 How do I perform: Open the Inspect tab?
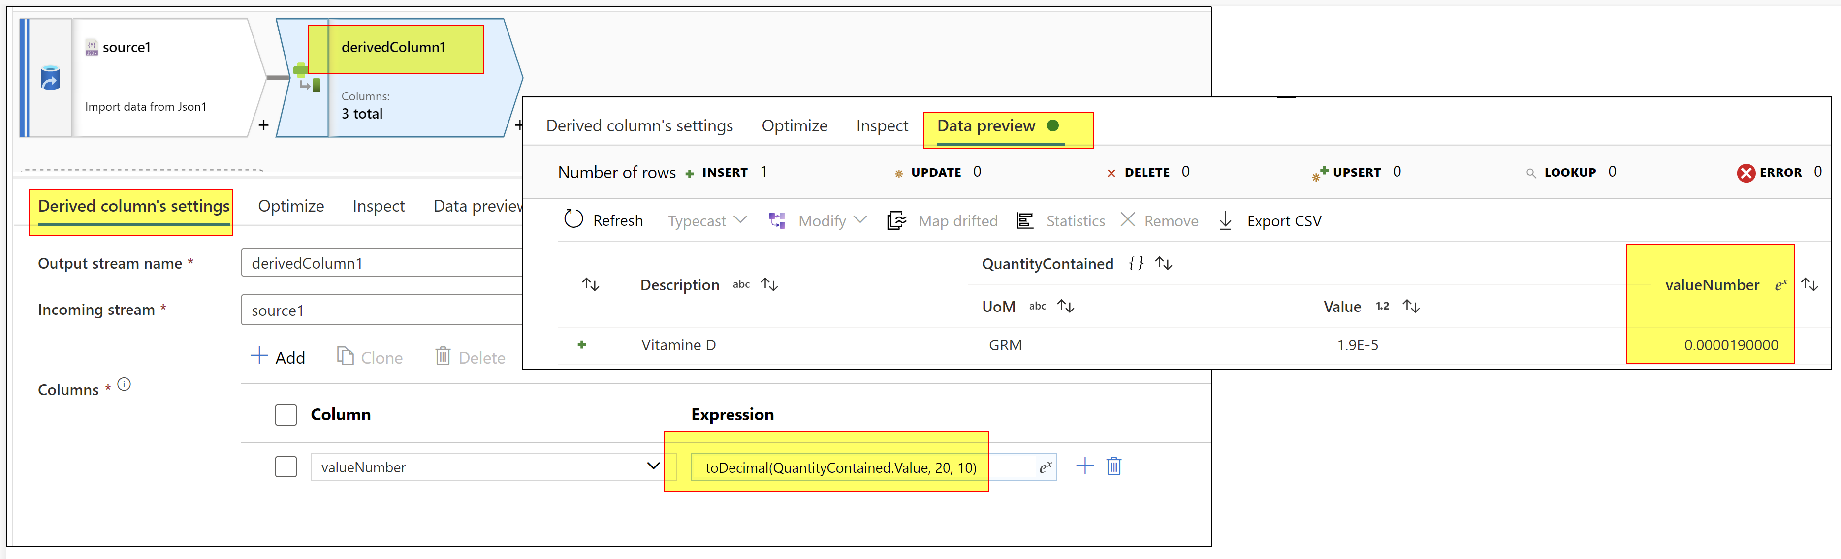pos(882,125)
